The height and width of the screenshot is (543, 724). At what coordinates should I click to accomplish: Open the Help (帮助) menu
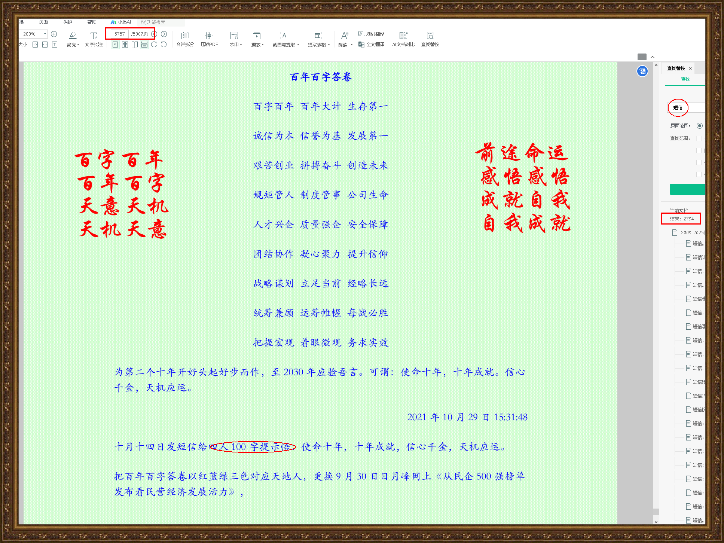pyautogui.click(x=92, y=22)
